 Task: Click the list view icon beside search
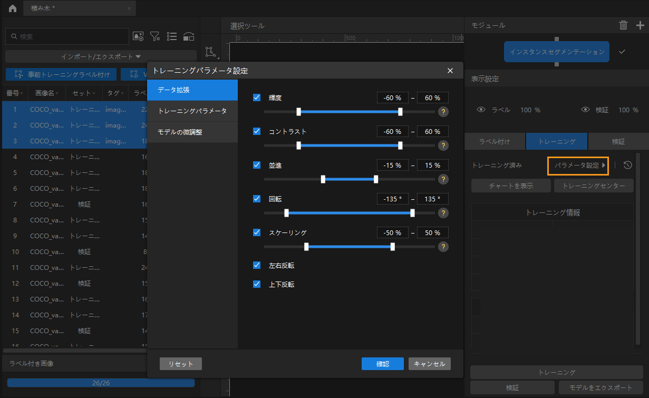point(172,36)
